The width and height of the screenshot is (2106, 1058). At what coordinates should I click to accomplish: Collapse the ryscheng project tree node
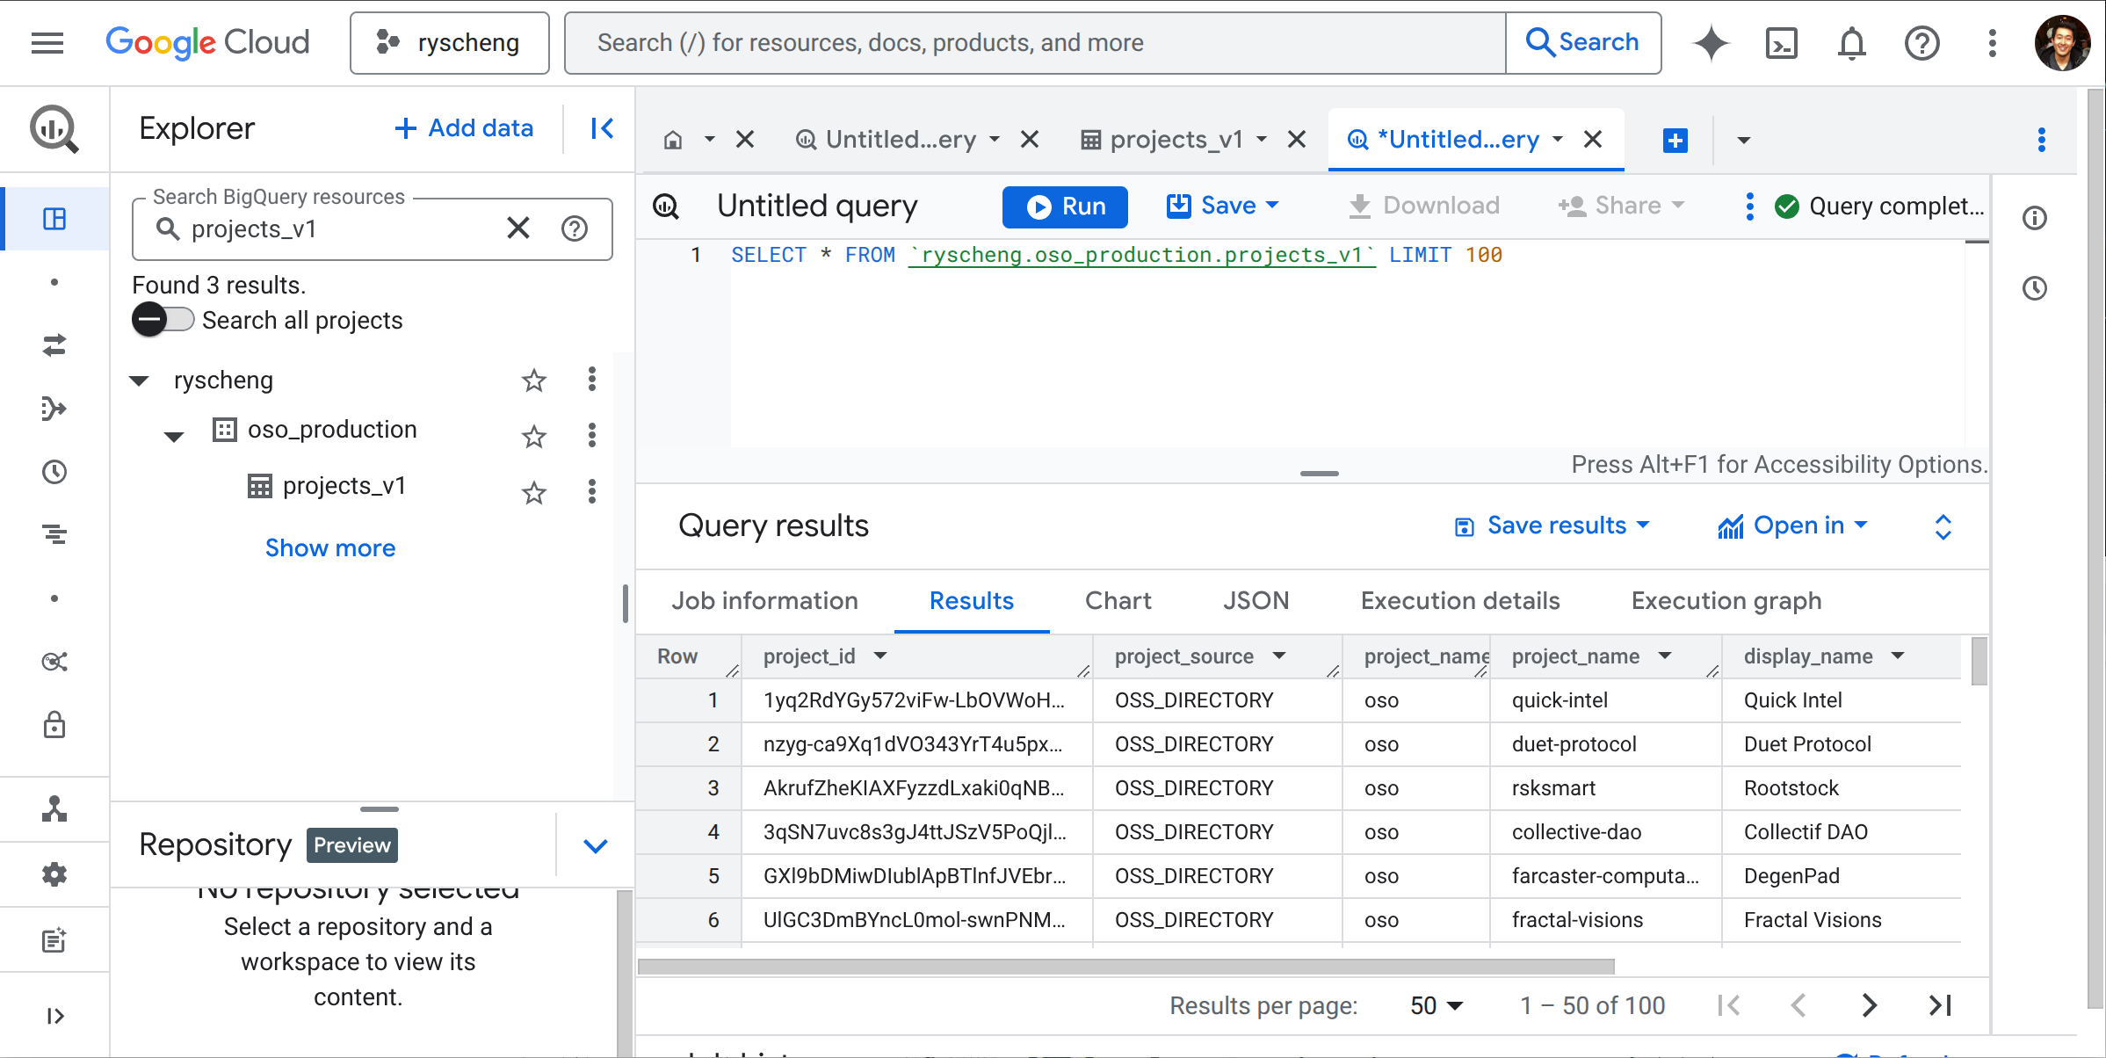(139, 380)
